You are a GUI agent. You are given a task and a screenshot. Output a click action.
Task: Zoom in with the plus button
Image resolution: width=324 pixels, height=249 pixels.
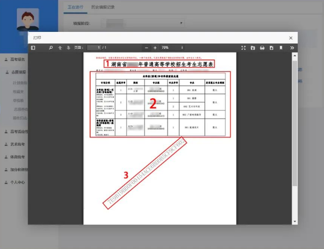coord(155,48)
